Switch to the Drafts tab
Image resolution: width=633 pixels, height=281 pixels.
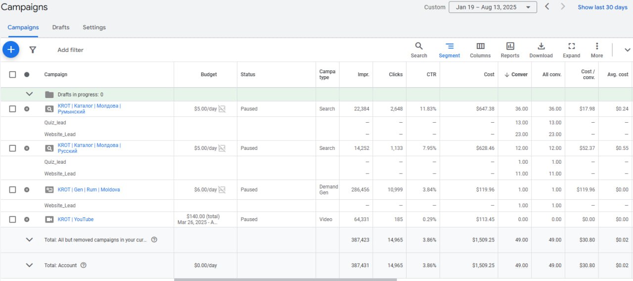[61, 27]
